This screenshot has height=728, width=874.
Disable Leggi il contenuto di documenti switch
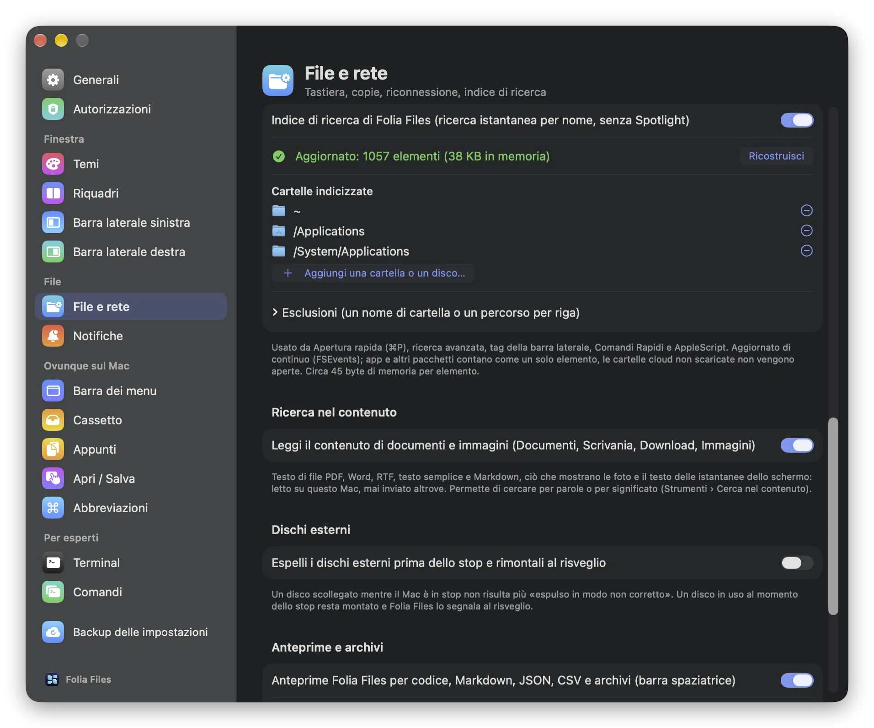click(797, 445)
